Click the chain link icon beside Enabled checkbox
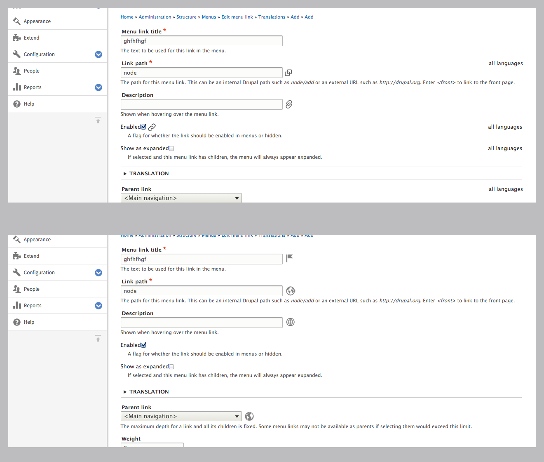The height and width of the screenshot is (462, 544). (152, 127)
